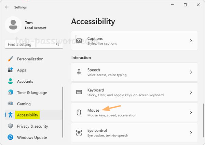Open Eye control chevron arrow
Screen dimensions: 205x145
click(x=191, y=133)
